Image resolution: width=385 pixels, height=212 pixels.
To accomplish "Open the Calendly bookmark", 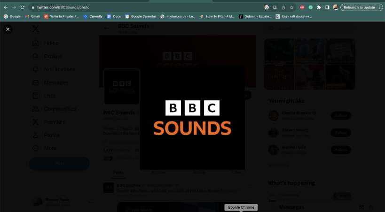I will (x=93, y=16).
